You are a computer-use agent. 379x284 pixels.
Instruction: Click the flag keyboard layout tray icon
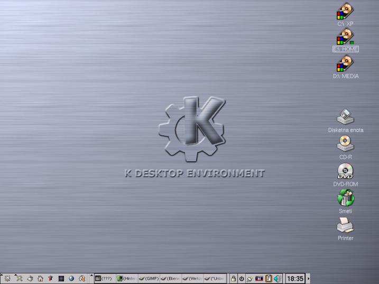click(259, 279)
